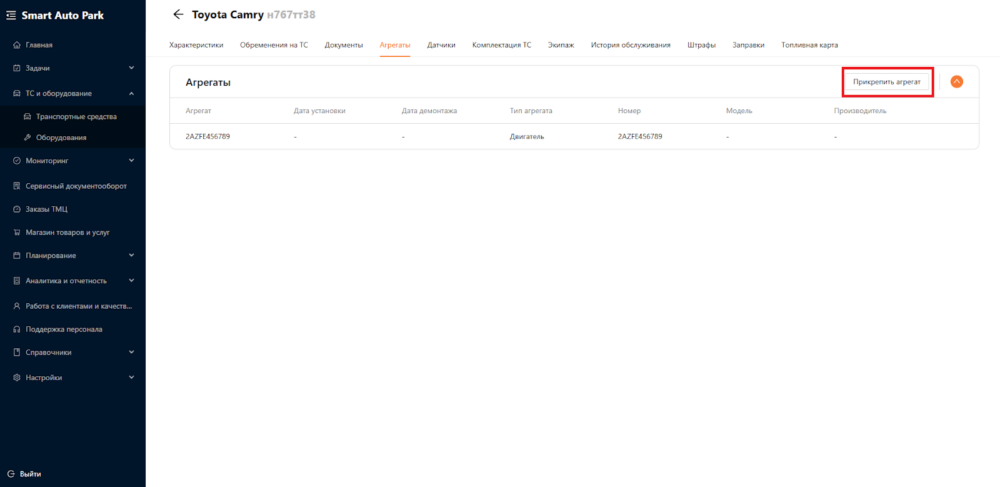
Task: Expand the Задачи sidebar menu
Action: coord(131,68)
